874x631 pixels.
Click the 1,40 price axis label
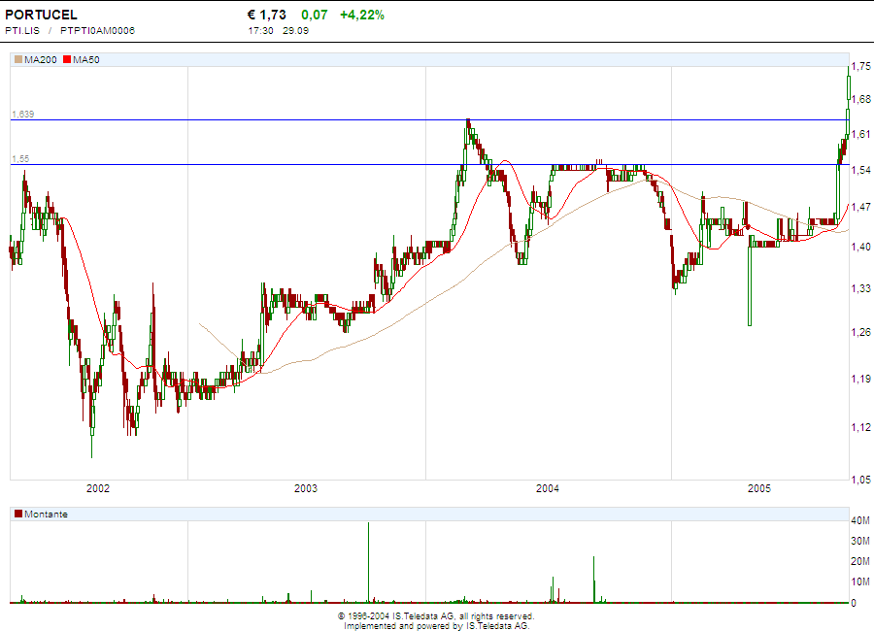[x=860, y=247]
